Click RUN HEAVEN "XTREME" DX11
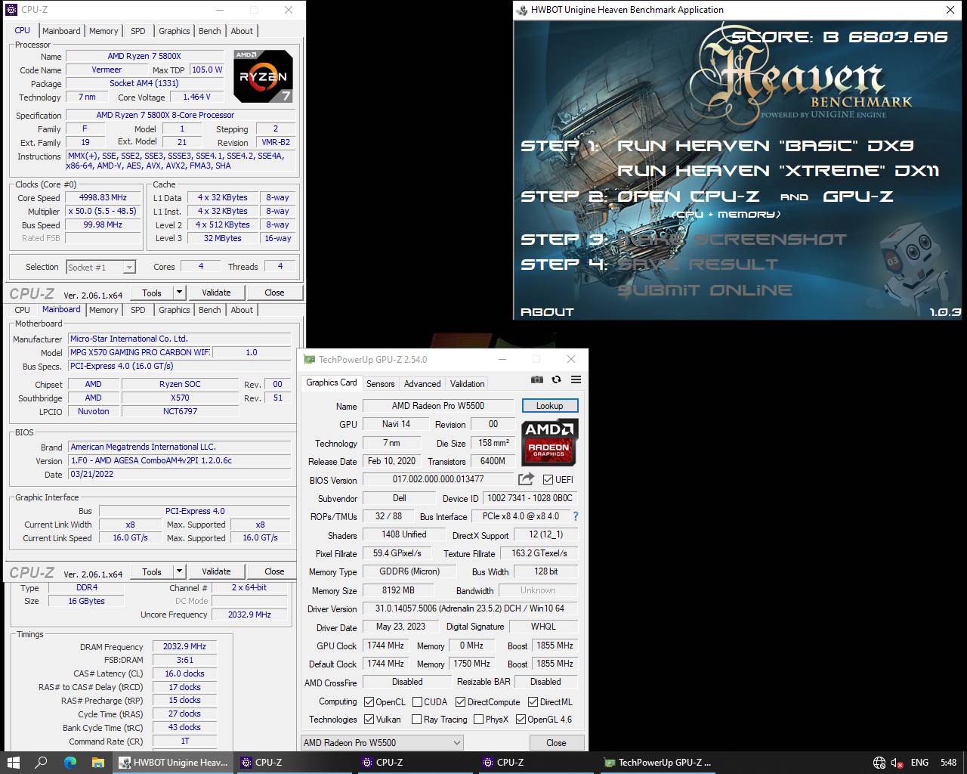967x774 pixels. pos(778,171)
